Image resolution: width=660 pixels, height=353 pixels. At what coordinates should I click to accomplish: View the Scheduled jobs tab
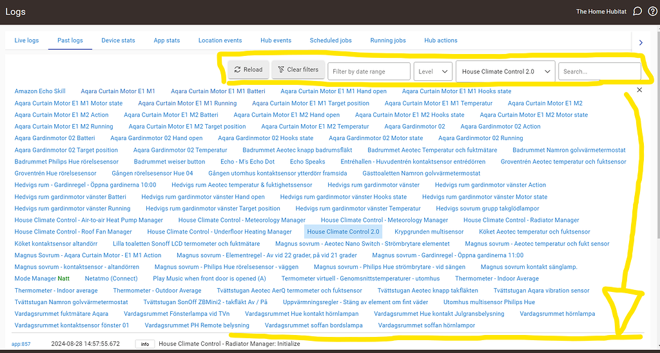[x=331, y=41]
